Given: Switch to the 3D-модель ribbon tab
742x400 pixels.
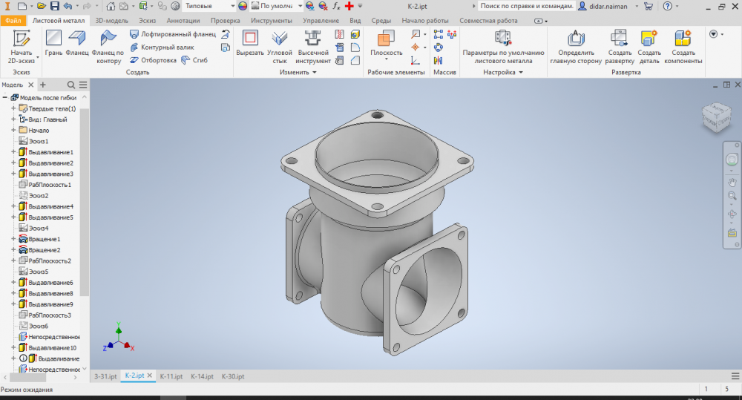Looking at the screenshot, I should (111, 21).
